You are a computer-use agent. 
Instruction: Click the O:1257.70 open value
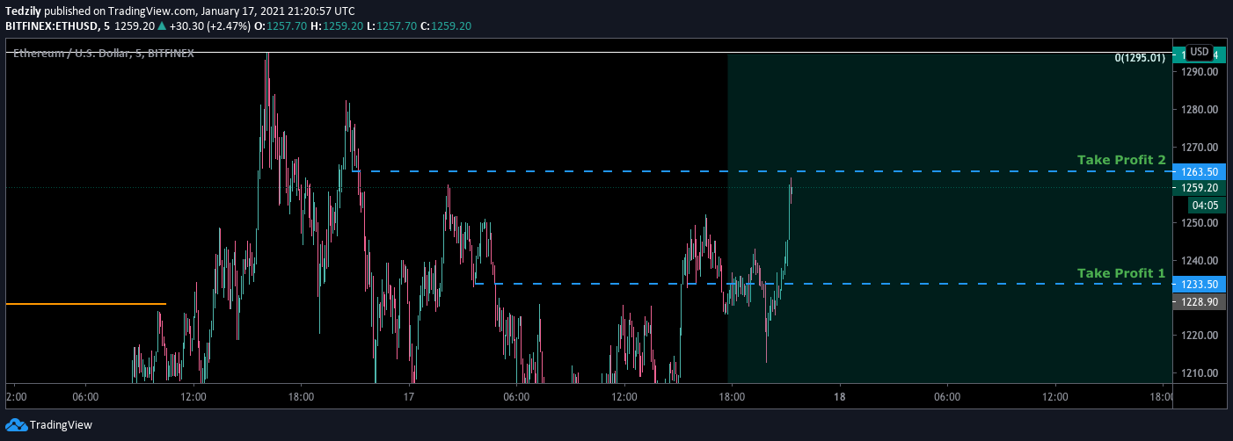click(x=281, y=26)
